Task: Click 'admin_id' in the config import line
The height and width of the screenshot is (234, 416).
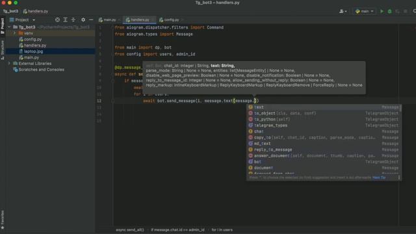Action: pos(186,54)
